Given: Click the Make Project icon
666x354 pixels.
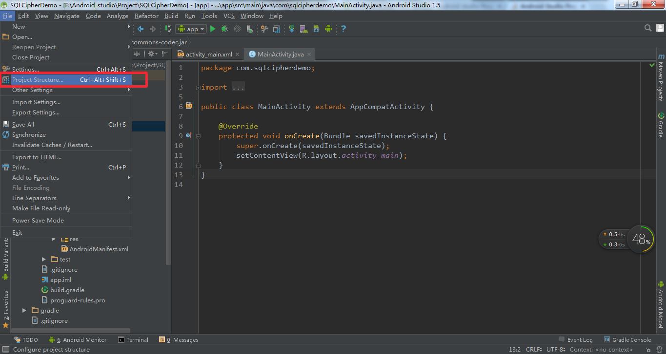Looking at the screenshot, I should point(168,29).
